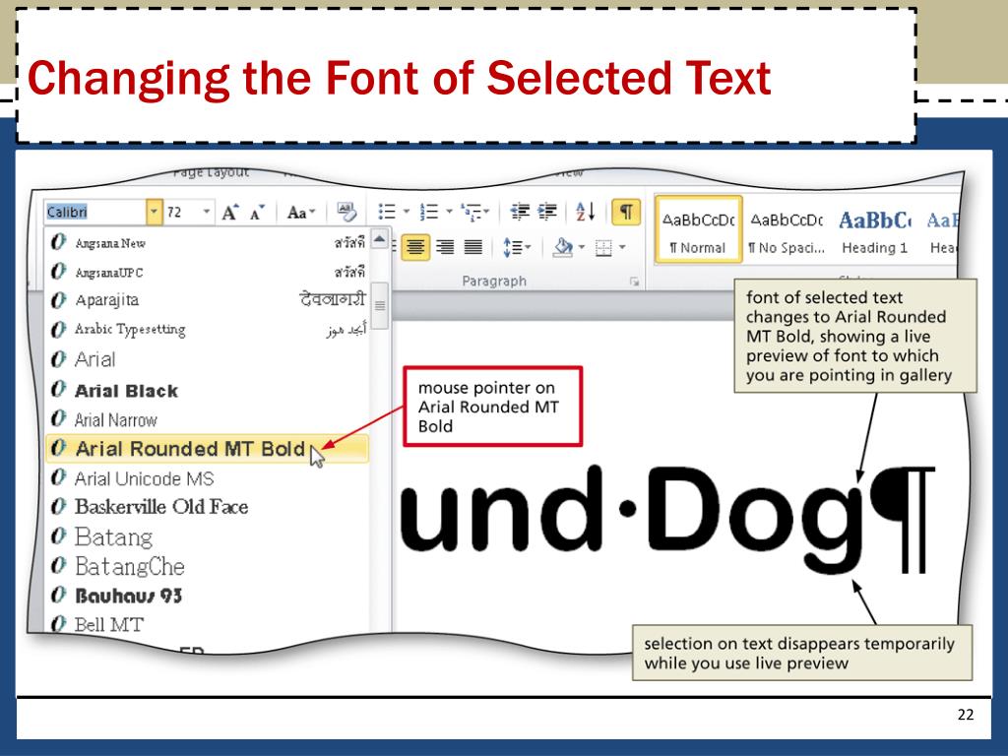
Task: Click the Clear Formatting icon
Action: [x=346, y=212]
